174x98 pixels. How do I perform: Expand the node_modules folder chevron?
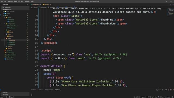[x=4, y=11]
